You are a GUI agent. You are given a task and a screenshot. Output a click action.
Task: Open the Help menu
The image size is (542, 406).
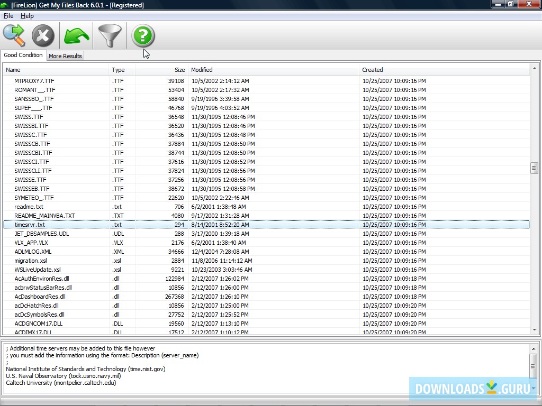26,16
